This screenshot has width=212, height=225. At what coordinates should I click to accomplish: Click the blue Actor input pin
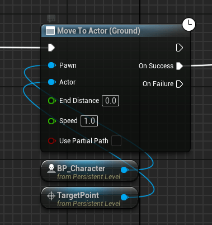click(52, 82)
